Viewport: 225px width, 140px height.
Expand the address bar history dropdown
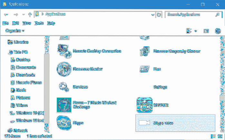coord(152,15)
